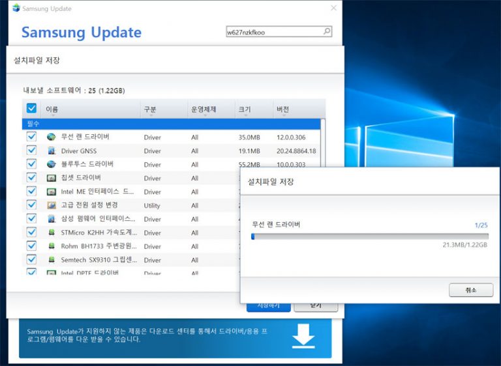
Task: Click the Rohm BH1733 row name
Action: click(99, 246)
